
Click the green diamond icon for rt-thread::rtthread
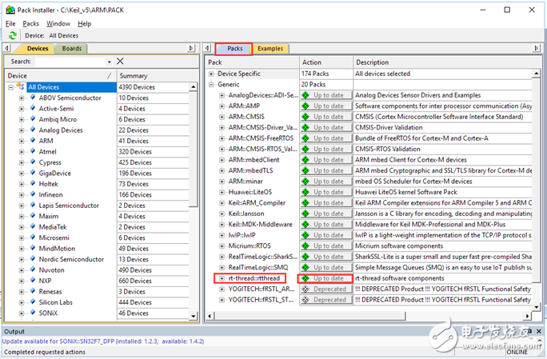306,278
